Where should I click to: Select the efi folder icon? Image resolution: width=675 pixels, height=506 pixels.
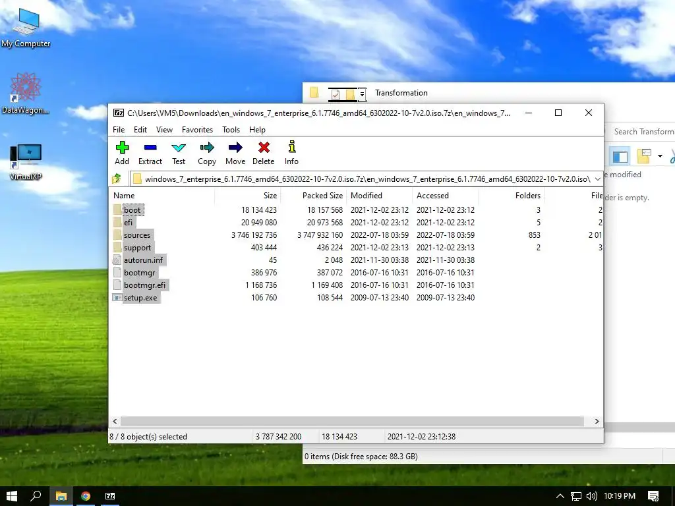[x=117, y=223]
